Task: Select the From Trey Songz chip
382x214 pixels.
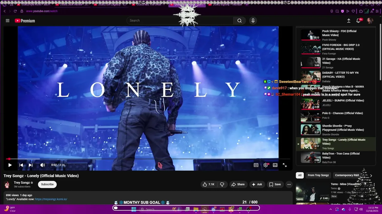Action: pos(318,175)
